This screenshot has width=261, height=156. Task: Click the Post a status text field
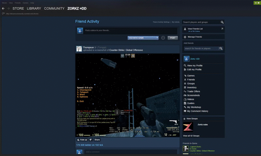(130, 31)
